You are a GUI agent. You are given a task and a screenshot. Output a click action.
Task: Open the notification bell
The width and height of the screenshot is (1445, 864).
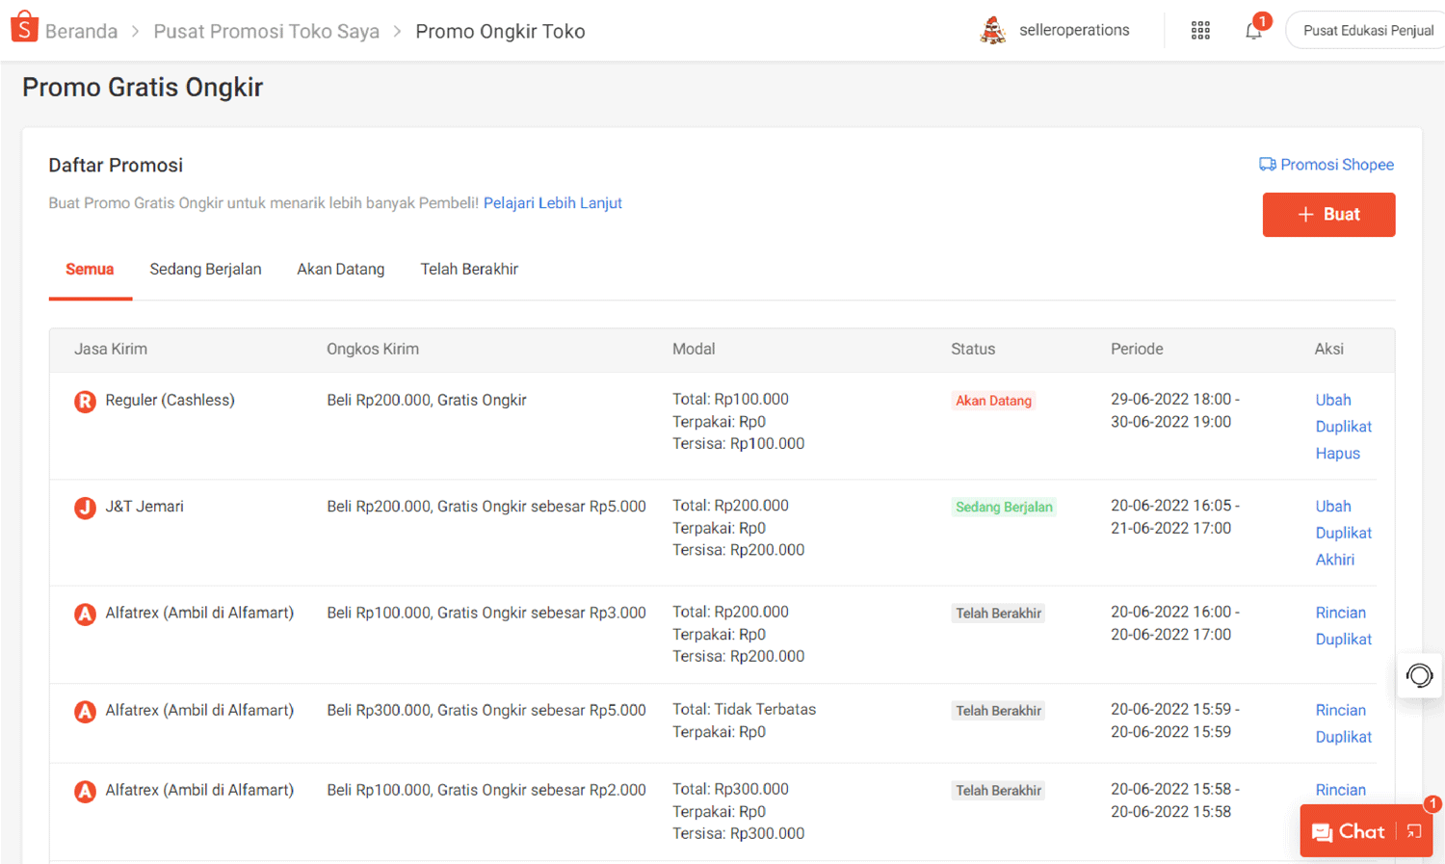[1252, 31]
